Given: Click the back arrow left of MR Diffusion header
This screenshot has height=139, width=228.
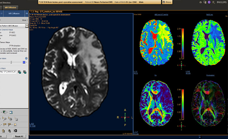Looking at the screenshot, I should [1, 14].
